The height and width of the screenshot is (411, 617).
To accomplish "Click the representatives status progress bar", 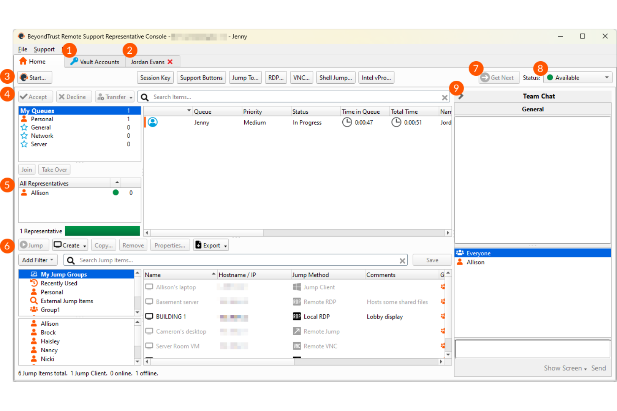I will [102, 231].
